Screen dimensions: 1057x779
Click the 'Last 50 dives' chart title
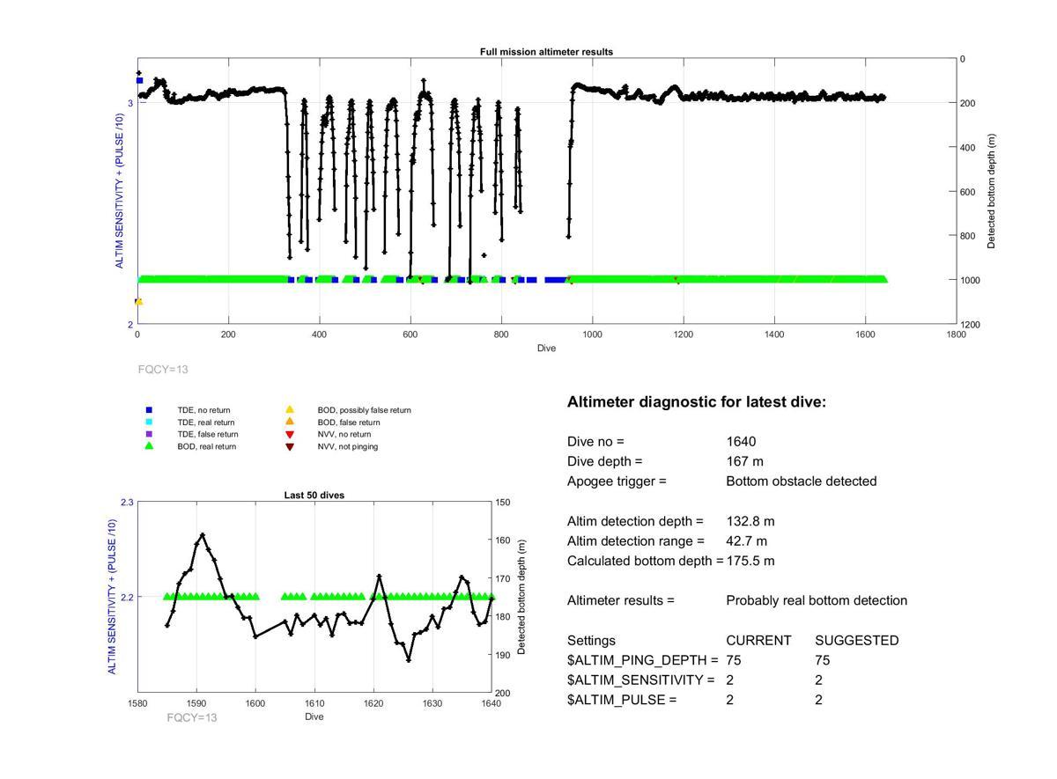pos(314,496)
